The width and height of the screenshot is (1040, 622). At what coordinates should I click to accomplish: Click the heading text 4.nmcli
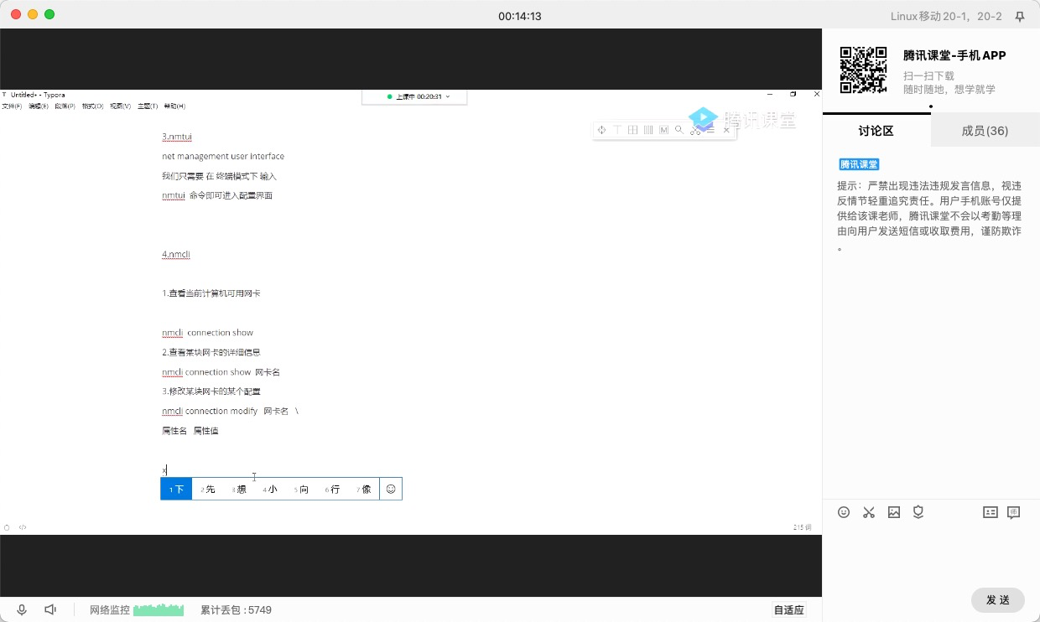point(176,254)
